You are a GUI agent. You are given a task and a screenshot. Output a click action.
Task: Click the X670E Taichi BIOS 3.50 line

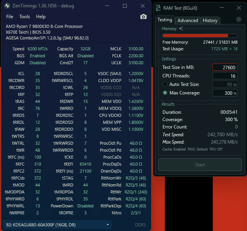(x=28, y=32)
